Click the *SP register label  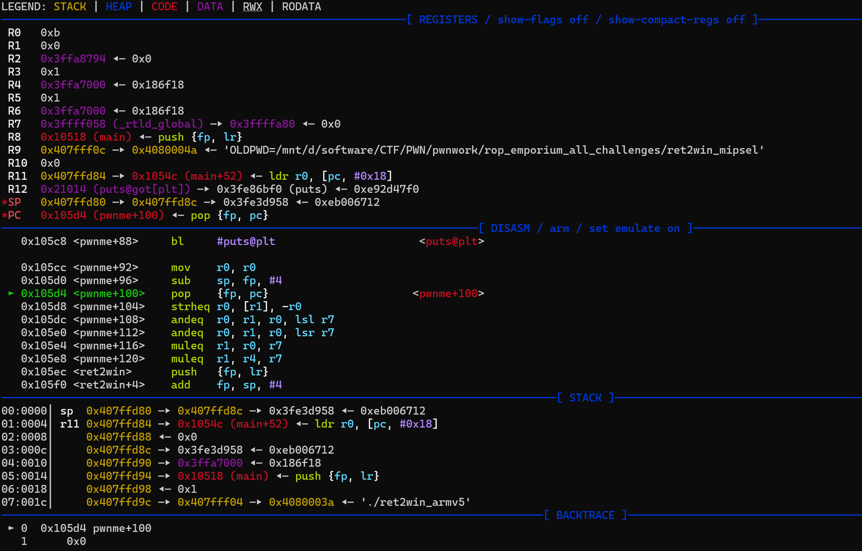(11, 202)
